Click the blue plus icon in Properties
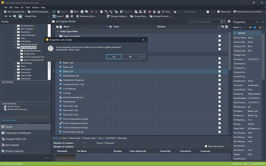This screenshot has height=166, width=266. point(255,27)
